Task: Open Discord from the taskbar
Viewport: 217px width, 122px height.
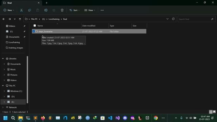Action: [125, 118]
